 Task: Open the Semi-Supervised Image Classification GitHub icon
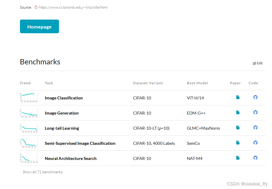point(255,143)
